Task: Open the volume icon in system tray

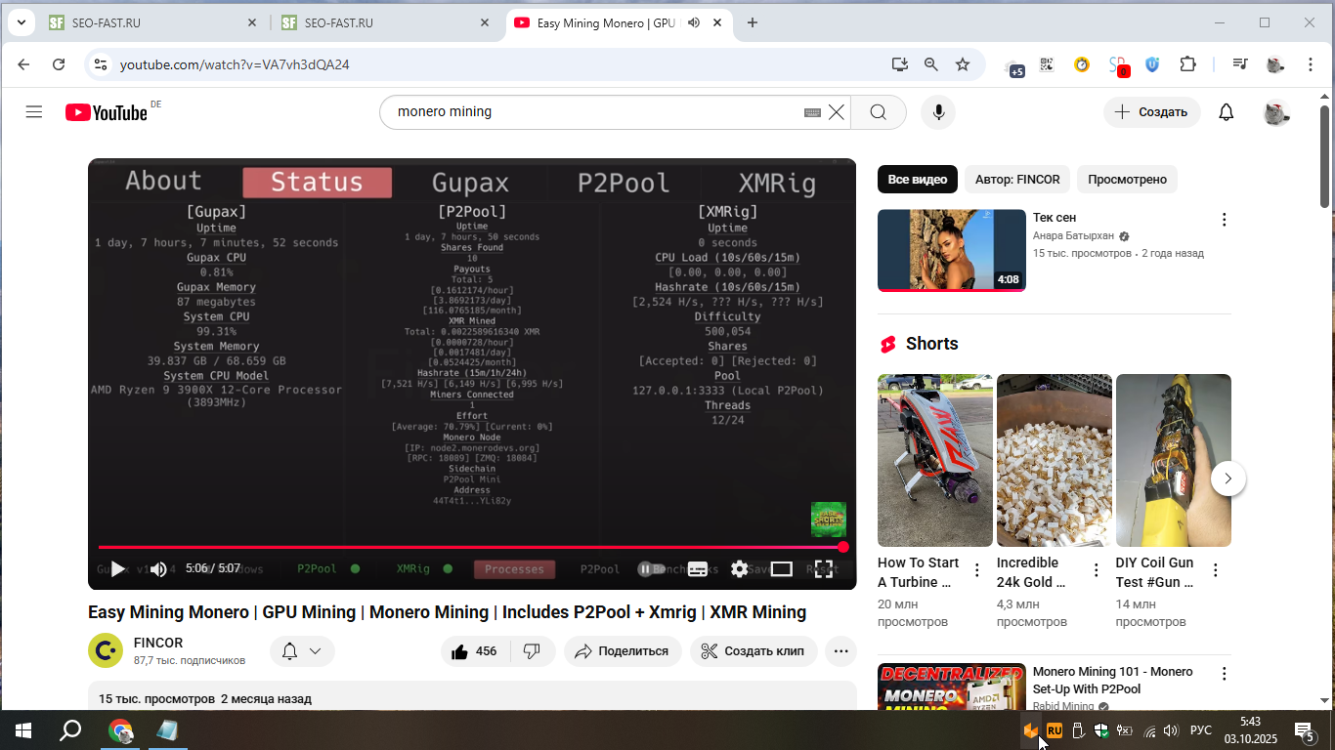Action: coord(1171,730)
